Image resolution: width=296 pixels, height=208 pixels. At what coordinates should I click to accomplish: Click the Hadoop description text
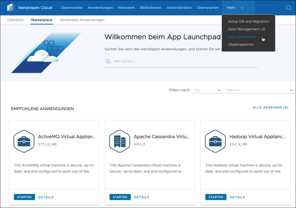(x=244, y=168)
